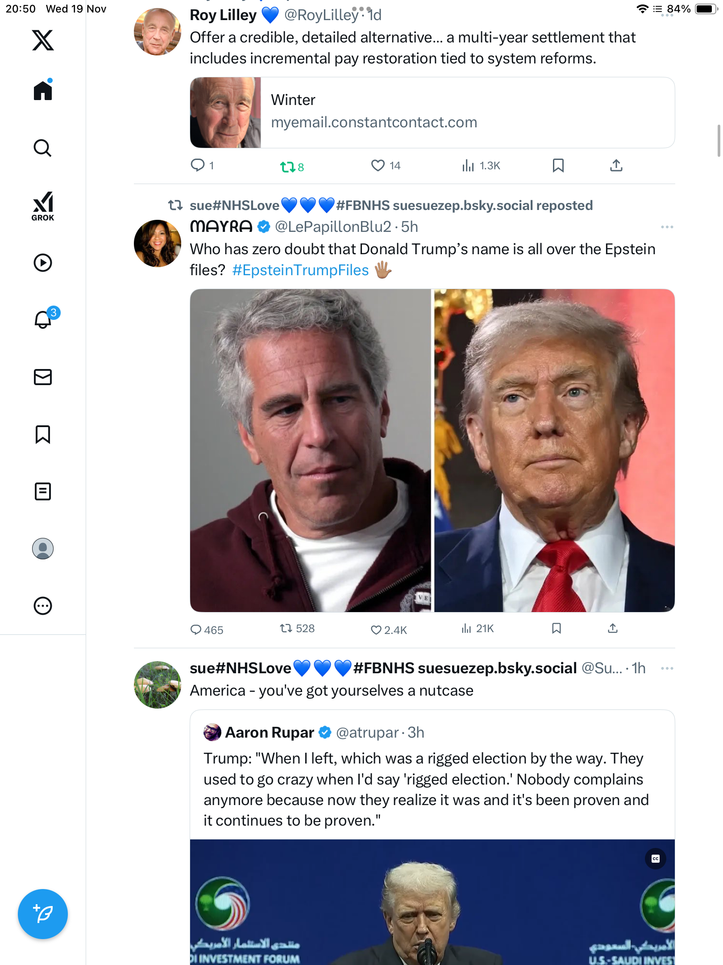Open sidebar Bookmarks page
This screenshot has width=723, height=965.
[x=43, y=434]
